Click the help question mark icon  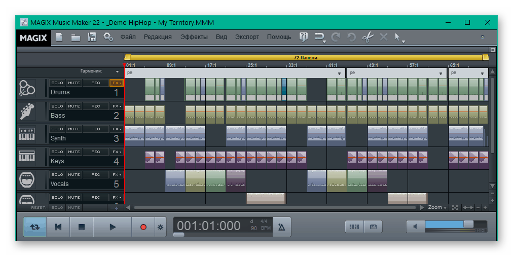coord(304,37)
